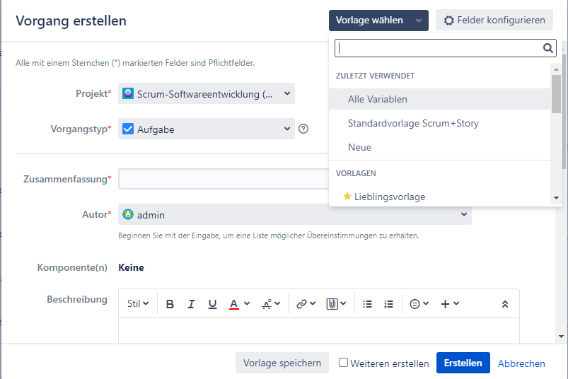Toggle bold formatting in description editor

click(x=170, y=304)
